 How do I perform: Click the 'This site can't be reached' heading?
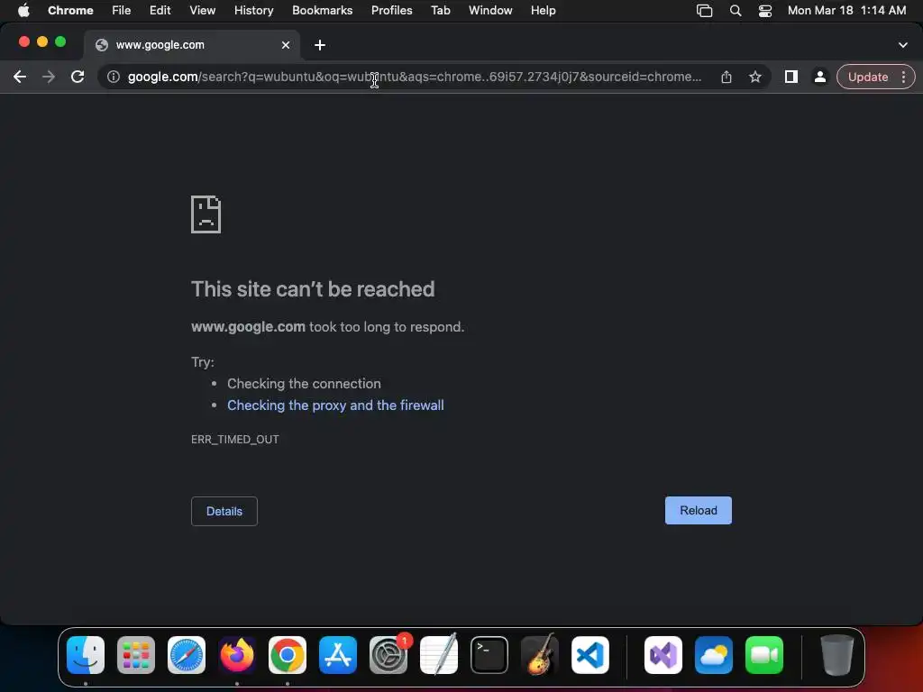tap(313, 289)
